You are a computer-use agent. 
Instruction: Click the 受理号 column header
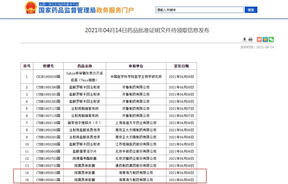pyautogui.click(x=48, y=66)
